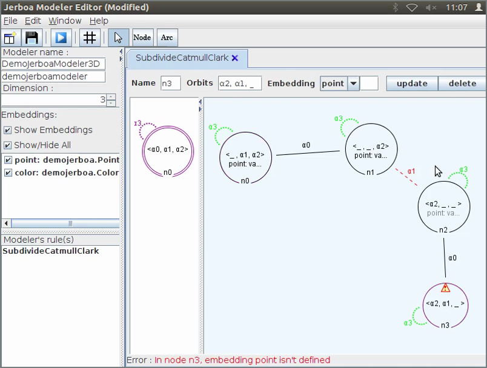Select the arrow pointer tool
The image size is (487, 368).
[118, 38]
